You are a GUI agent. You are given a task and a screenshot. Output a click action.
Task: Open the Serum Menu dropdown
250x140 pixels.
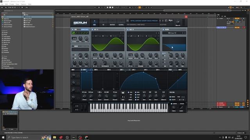tap(170, 20)
